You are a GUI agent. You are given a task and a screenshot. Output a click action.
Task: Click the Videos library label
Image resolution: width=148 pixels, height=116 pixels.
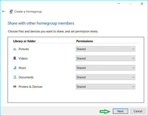coord(23,59)
